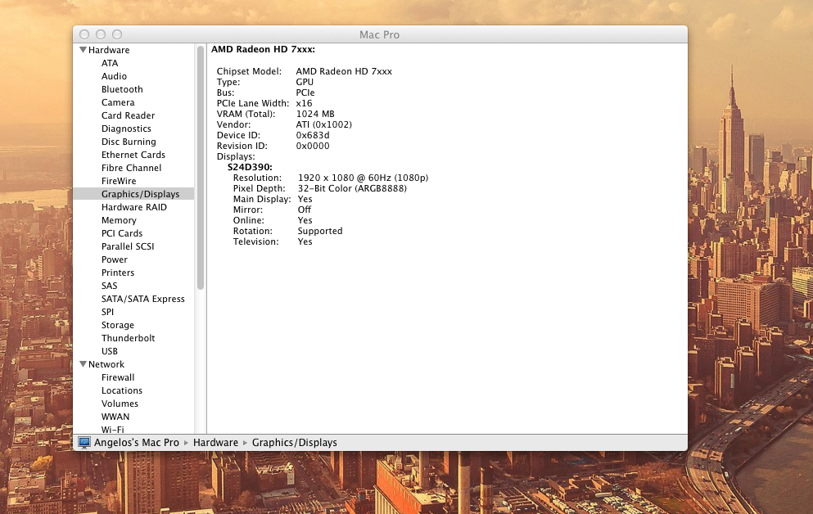Select Audio in the sidebar

click(x=114, y=76)
